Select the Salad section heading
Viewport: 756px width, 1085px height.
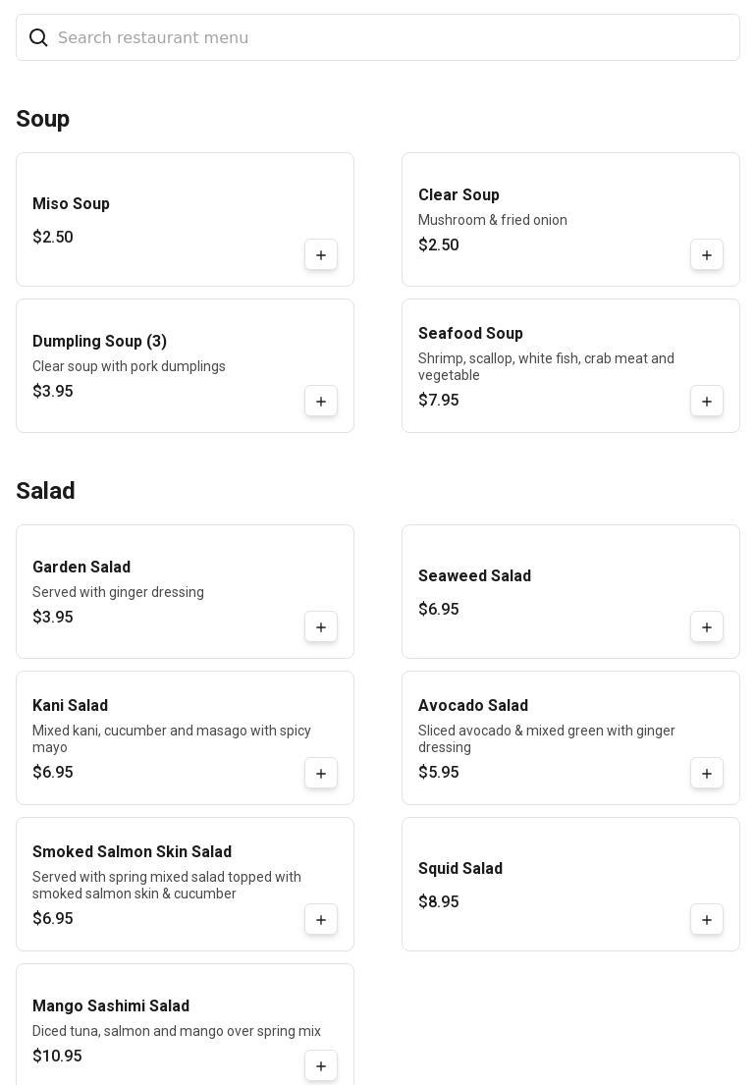pyautogui.click(x=46, y=491)
